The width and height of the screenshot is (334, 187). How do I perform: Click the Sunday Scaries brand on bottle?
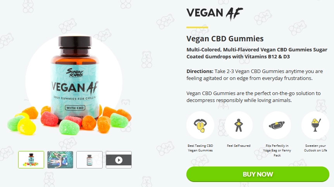pos(74,73)
